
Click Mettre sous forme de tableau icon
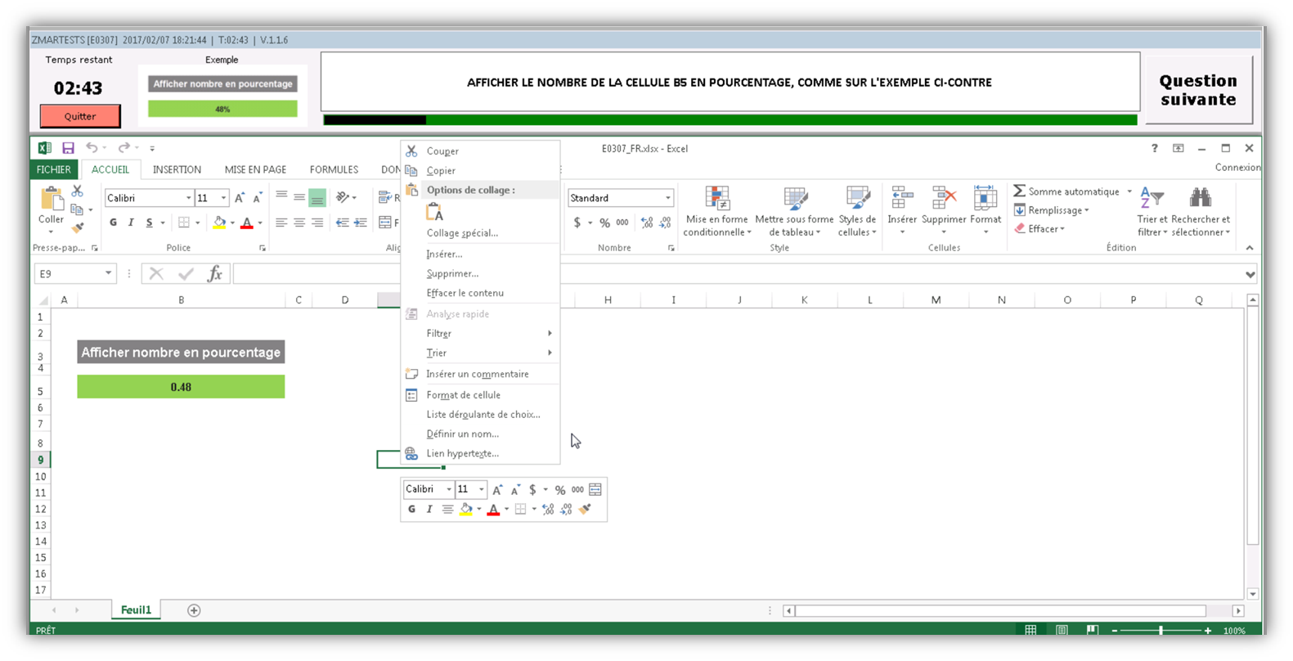(x=795, y=200)
